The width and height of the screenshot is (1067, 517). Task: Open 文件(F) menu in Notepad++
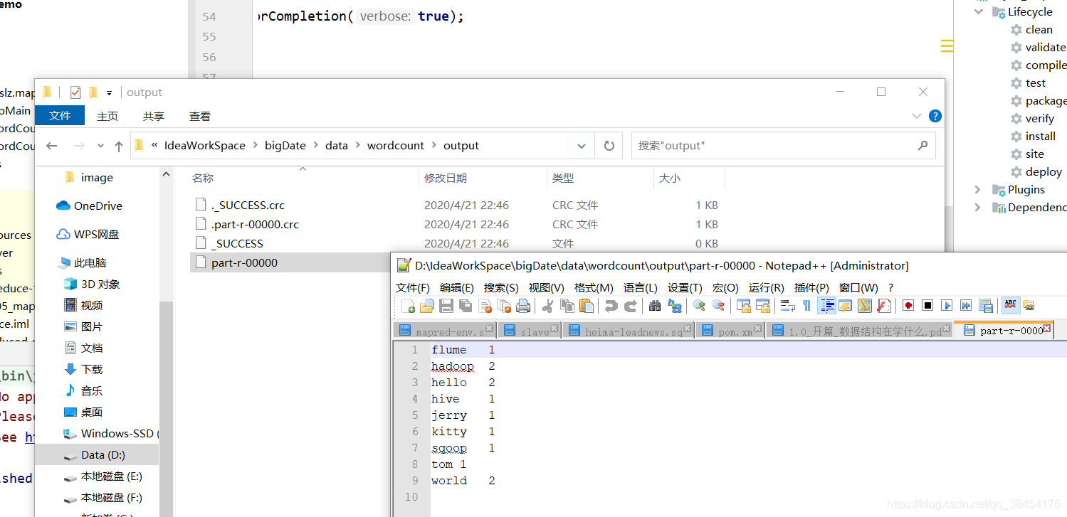tap(413, 287)
